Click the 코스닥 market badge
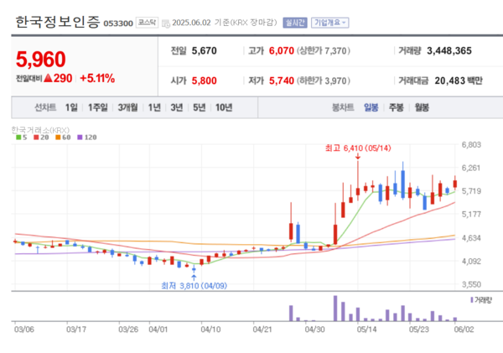Image resolution: width=503 pixels, height=353 pixels. point(147,23)
